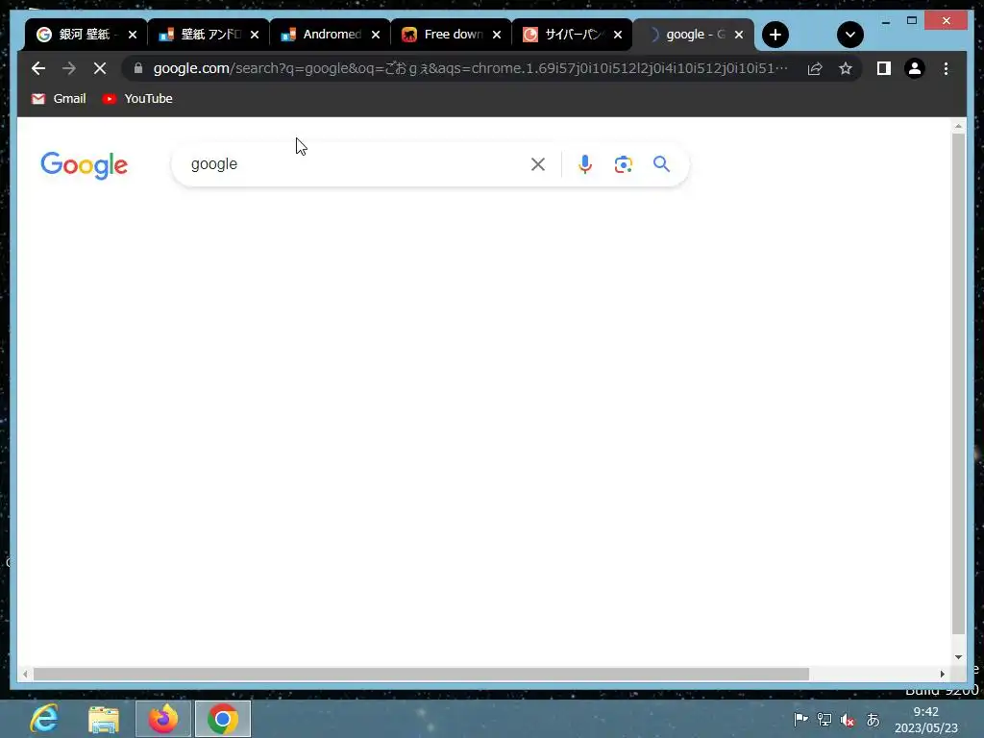Open the Gmail bookmark

pyautogui.click(x=59, y=99)
